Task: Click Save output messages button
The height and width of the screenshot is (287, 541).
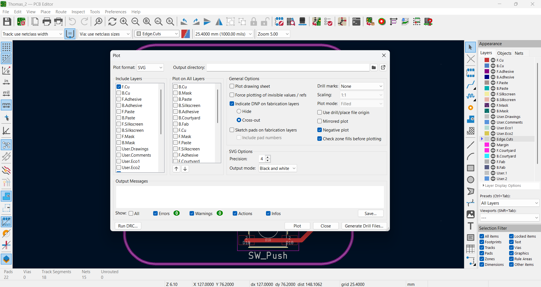Action: (370, 213)
